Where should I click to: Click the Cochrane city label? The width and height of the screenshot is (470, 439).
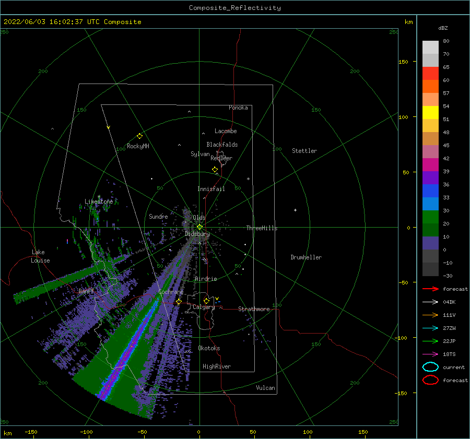[171, 292]
